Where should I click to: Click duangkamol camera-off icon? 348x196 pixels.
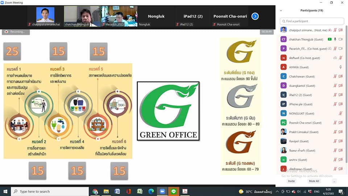click(340, 86)
